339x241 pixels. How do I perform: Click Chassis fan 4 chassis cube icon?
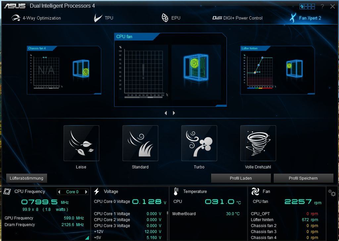[x=81, y=69]
